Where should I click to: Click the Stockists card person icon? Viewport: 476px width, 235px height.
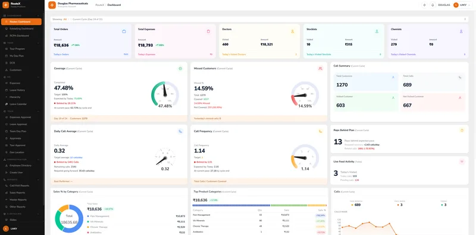pos(377,31)
